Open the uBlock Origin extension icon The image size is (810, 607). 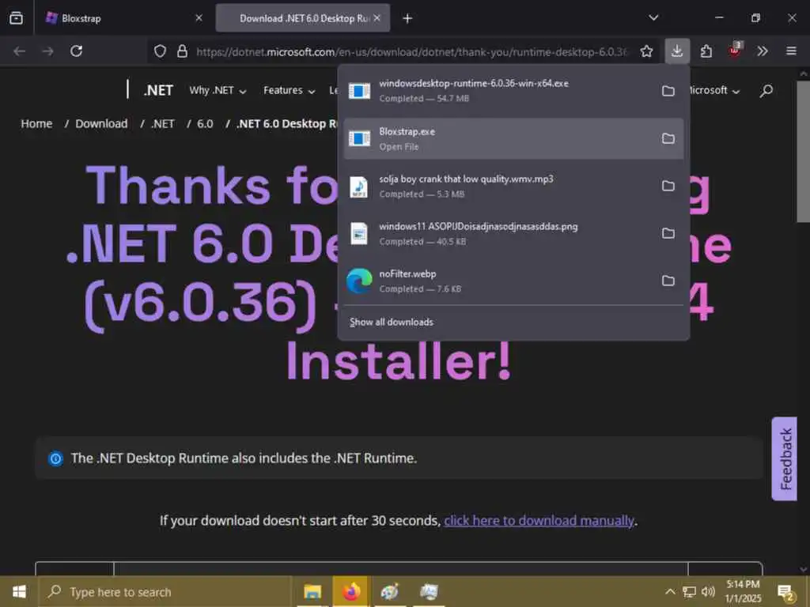point(735,50)
